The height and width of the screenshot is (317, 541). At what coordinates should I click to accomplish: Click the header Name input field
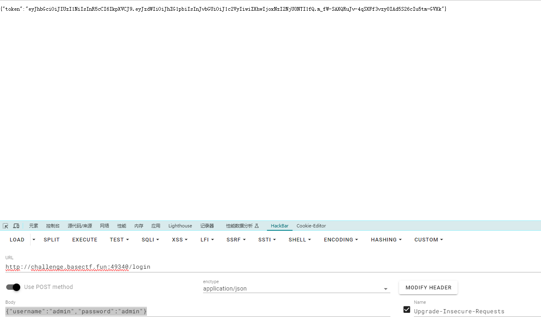477,311
